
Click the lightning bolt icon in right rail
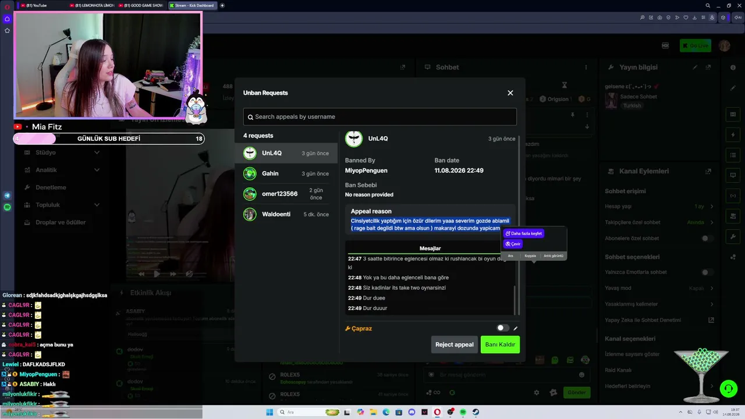(x=733, y=135)
